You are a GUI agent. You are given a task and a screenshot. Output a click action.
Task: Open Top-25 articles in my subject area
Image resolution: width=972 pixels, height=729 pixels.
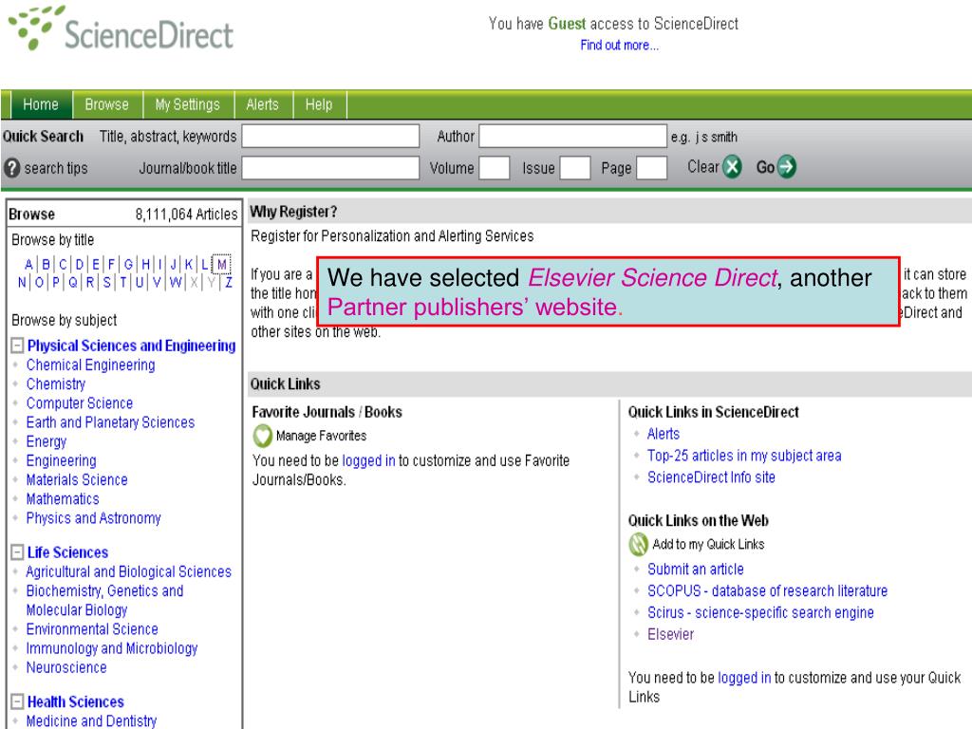(x=744, y=456)
